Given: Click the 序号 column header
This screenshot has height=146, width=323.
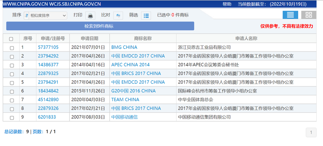Looking at the screenshot, I should point(28,38).
